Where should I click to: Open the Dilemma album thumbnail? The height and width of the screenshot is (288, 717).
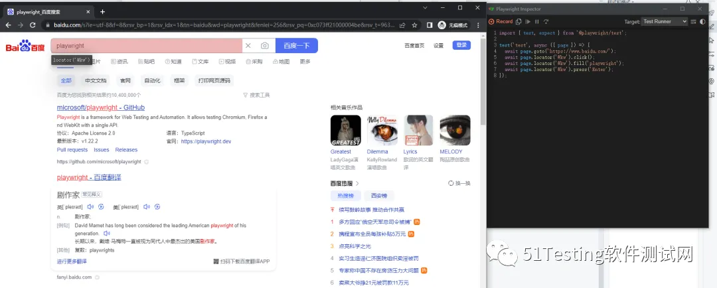pos(382,130)
